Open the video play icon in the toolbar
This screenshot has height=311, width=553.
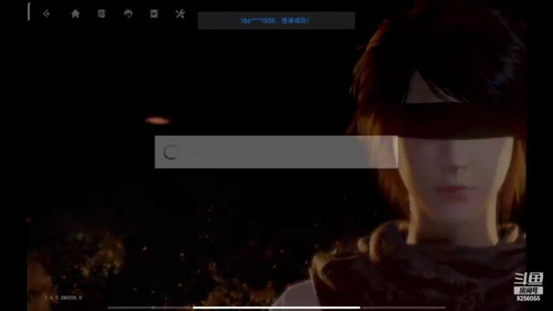click(154, 14)
